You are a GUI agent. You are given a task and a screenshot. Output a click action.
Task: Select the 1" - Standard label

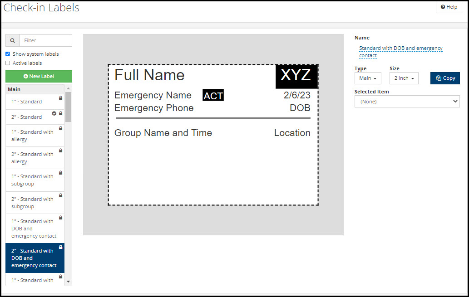point(35,102)
